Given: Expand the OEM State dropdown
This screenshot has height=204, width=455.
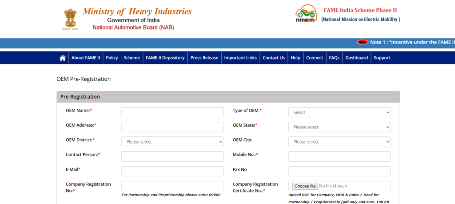Looking at the screenshot, I should (x=339, y=127).
